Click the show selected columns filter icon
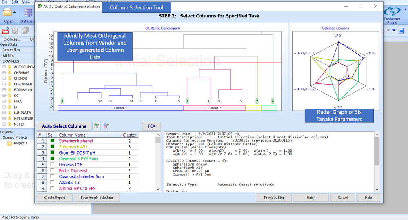 pyautogui.click(x=97, y=126)
